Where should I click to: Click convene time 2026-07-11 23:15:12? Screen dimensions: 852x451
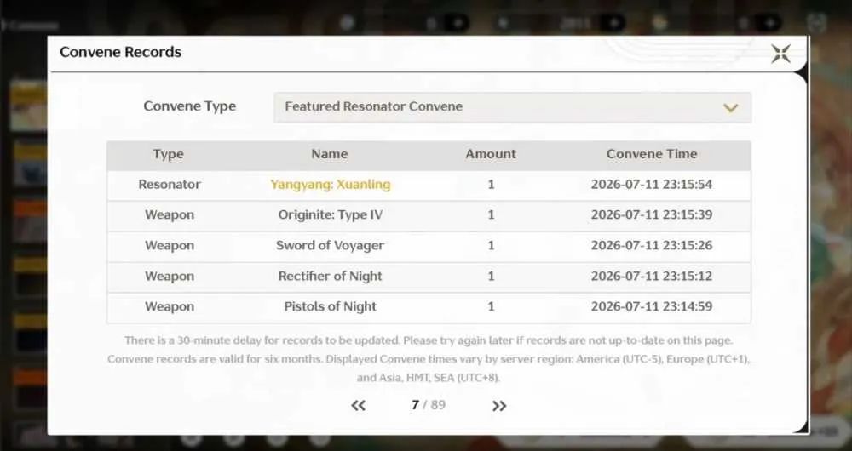point(652,276)
